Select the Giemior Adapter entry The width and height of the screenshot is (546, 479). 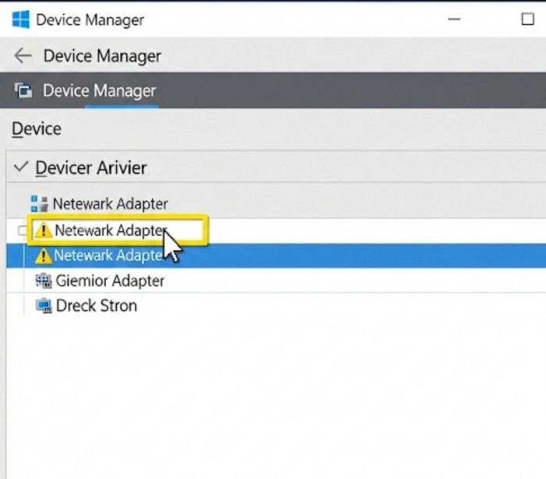tap(110, 280)
